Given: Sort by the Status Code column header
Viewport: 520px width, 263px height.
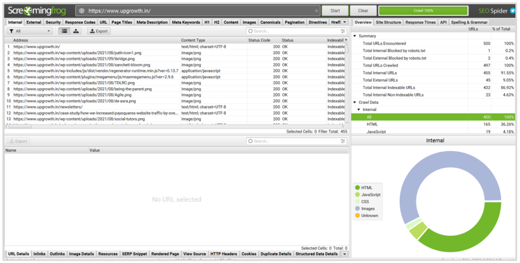Looking at the screenshot, I should point(264,40).
